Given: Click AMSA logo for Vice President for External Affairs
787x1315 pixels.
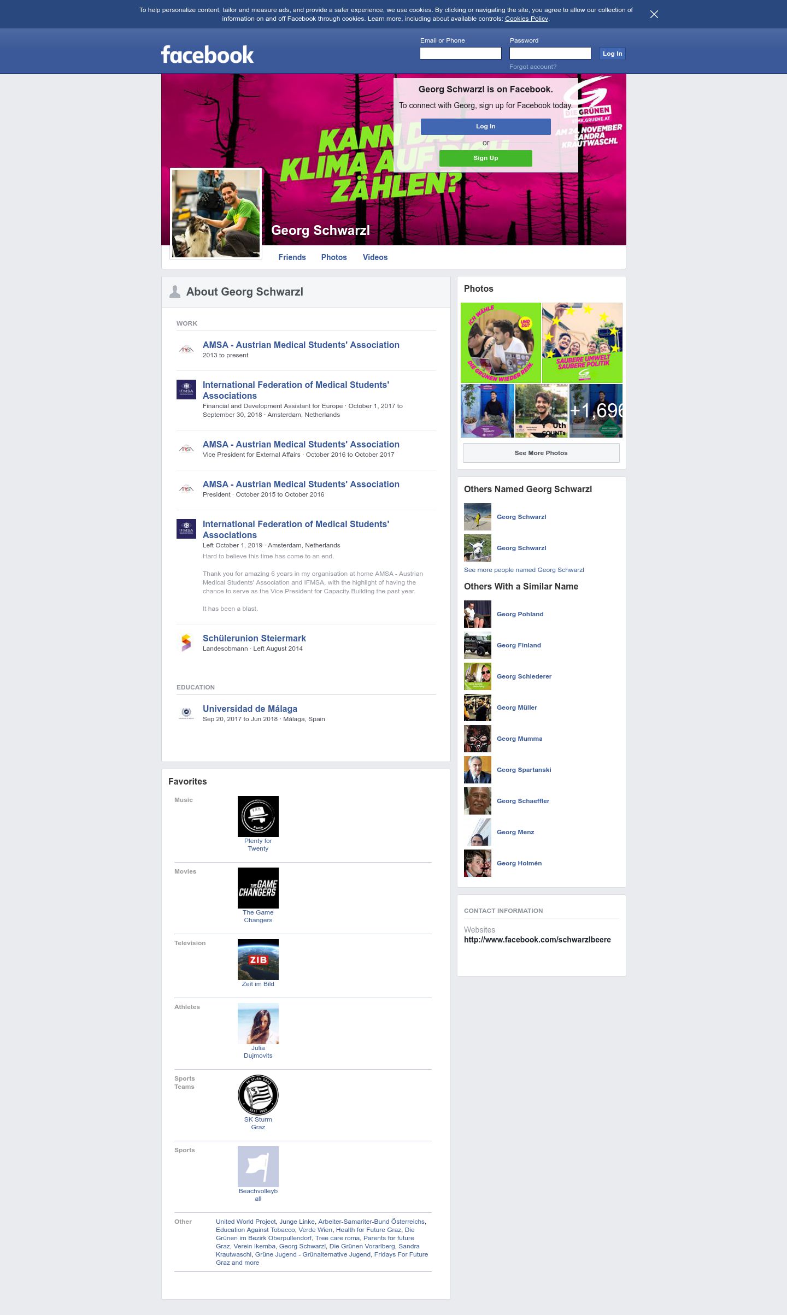Looking at the screenshot, I should 186,449.
